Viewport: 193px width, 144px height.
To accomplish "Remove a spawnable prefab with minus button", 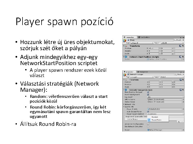I will click(182, 122).
